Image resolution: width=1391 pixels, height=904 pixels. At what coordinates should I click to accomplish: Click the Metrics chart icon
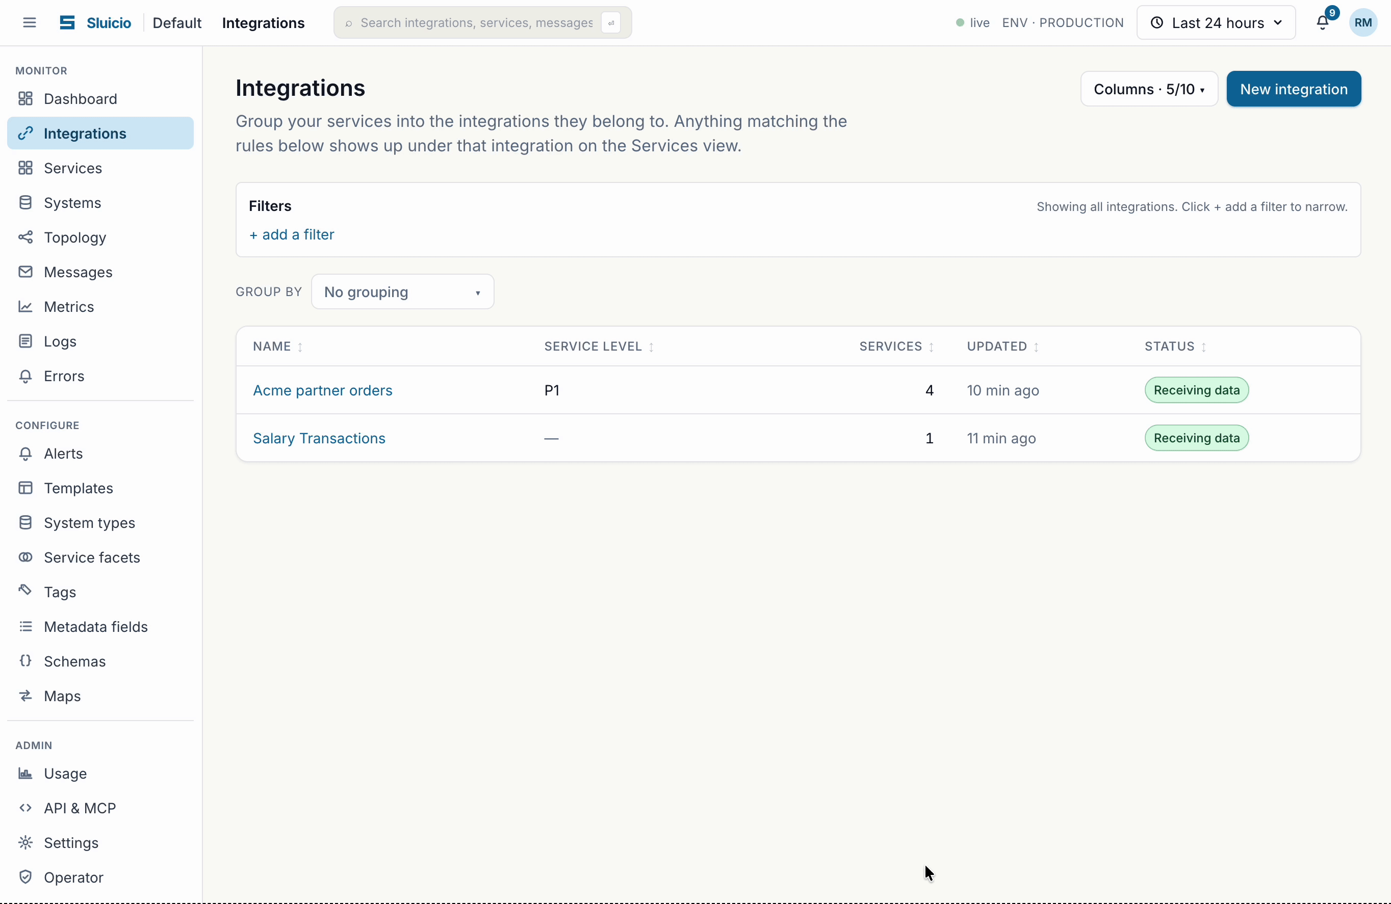click(25, 307)
